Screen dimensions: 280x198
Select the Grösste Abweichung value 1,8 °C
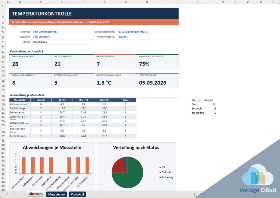(104, 83)
